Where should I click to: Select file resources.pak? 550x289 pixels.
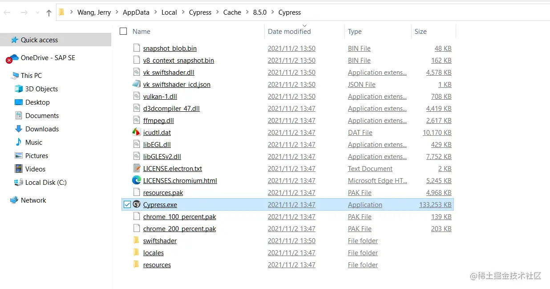(163, 192)
